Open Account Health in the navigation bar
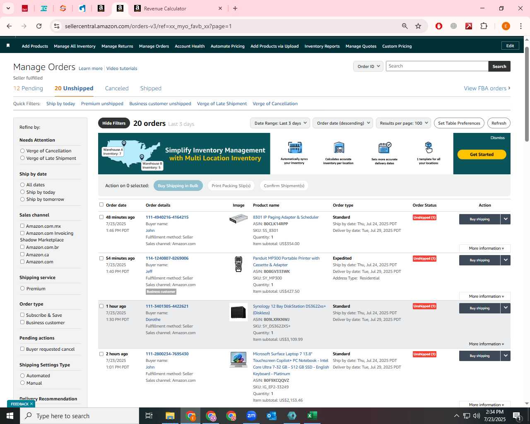Viewport: 530px width, 424px height. pyautogui.click(x=190, y=46)
